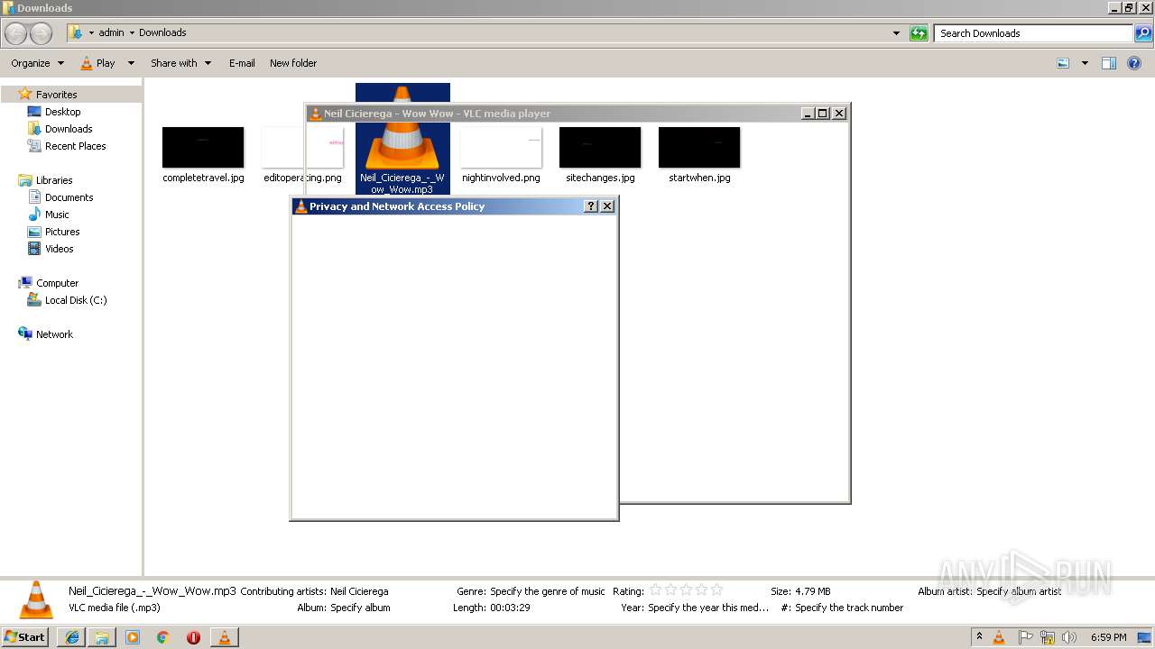
Task: Select Libraries in navigation pane
Action: click(x=54, y=180)
